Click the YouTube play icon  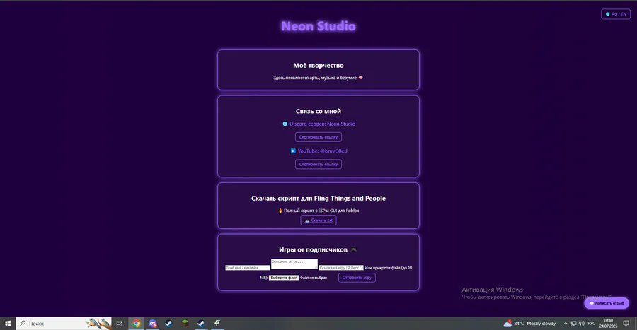click(x=293, y=151)
